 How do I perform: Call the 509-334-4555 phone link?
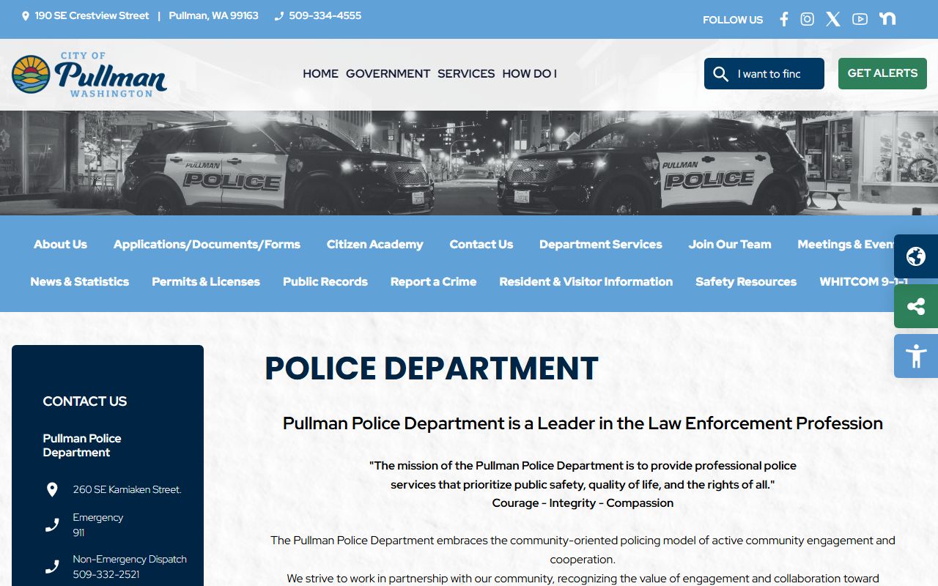(325, 15)
